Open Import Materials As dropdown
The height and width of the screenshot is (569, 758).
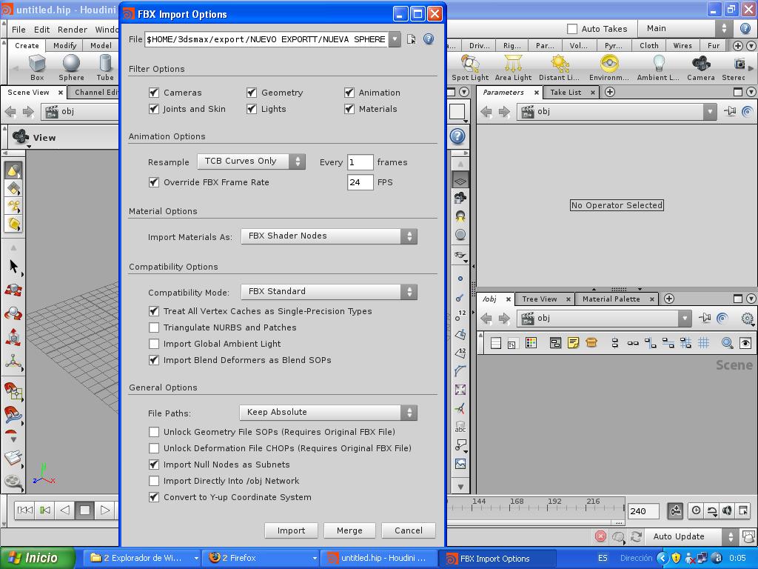click(x=329, y=236)
